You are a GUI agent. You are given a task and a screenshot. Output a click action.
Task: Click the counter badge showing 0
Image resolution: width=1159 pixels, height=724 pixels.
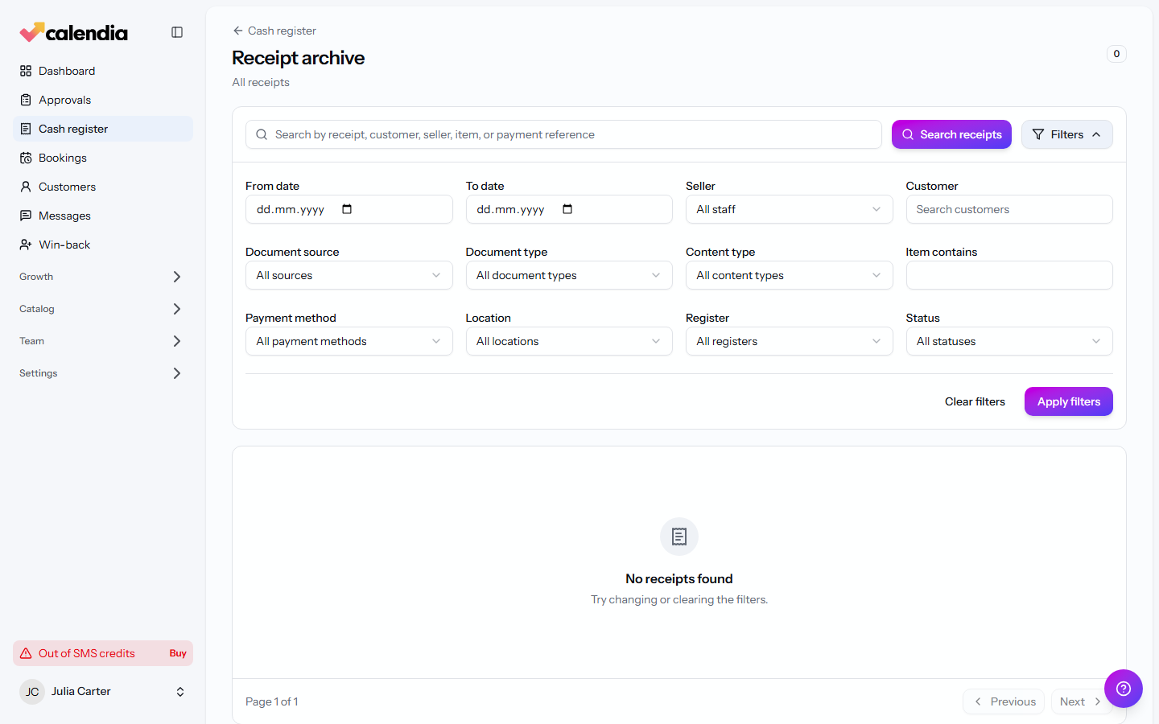(1116, 54)
